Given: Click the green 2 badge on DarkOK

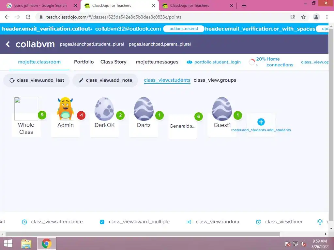Looking at the screenshot, I should (120, 115).
